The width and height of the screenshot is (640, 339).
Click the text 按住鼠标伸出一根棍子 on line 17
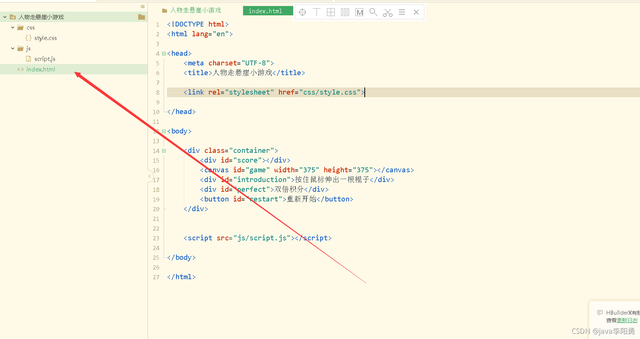coord(332,180)
